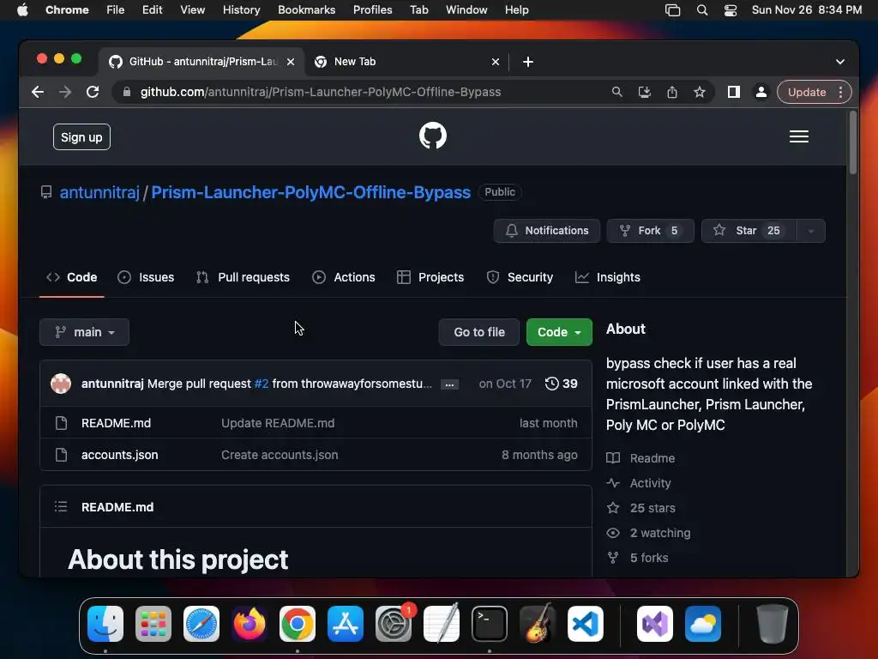Open Chrome's three-dot menu
Screen dimensions: 878x659
click(x=840, y=92)
